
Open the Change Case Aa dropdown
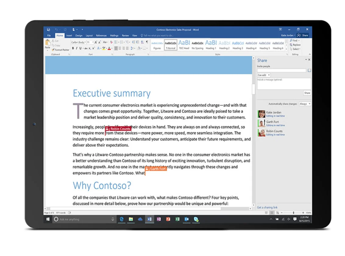point(105,42)
